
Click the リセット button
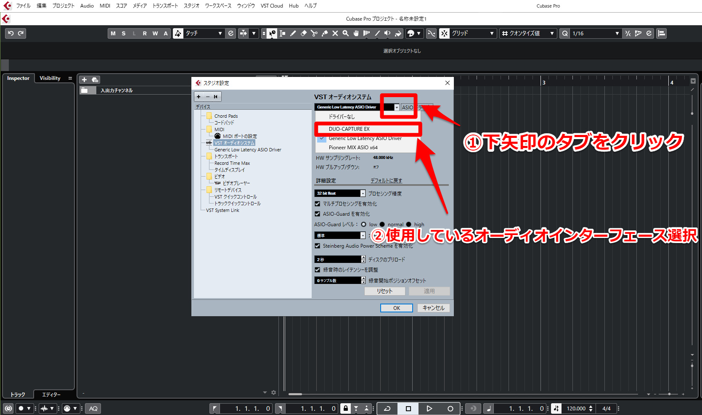(x=384, y=291)
